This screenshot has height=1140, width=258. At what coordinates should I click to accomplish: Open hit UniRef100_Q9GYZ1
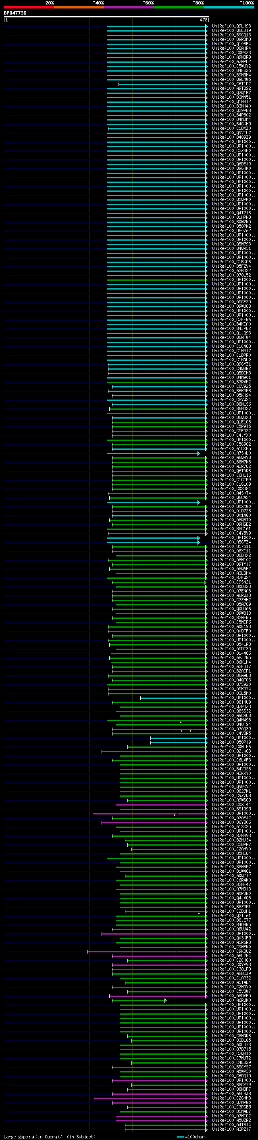(231, 364)
